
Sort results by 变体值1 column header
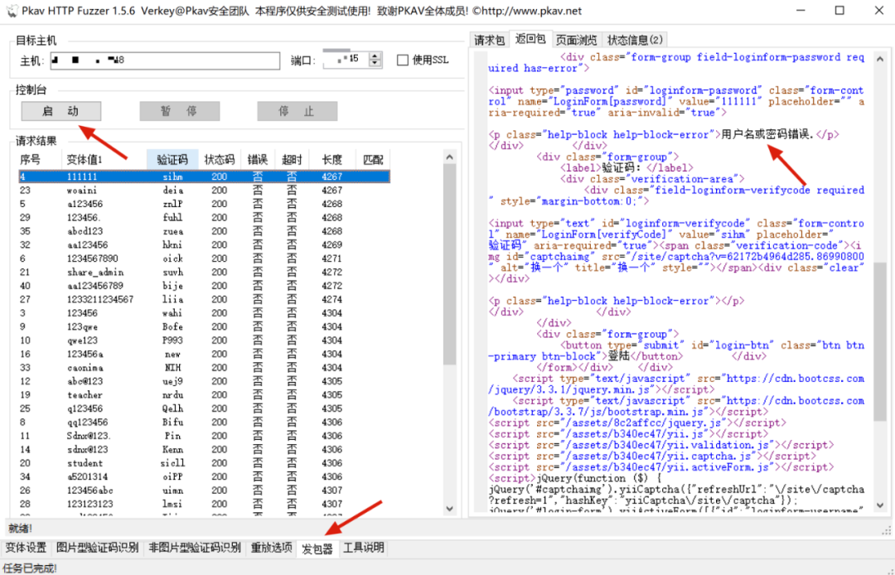tap(104, 160)
